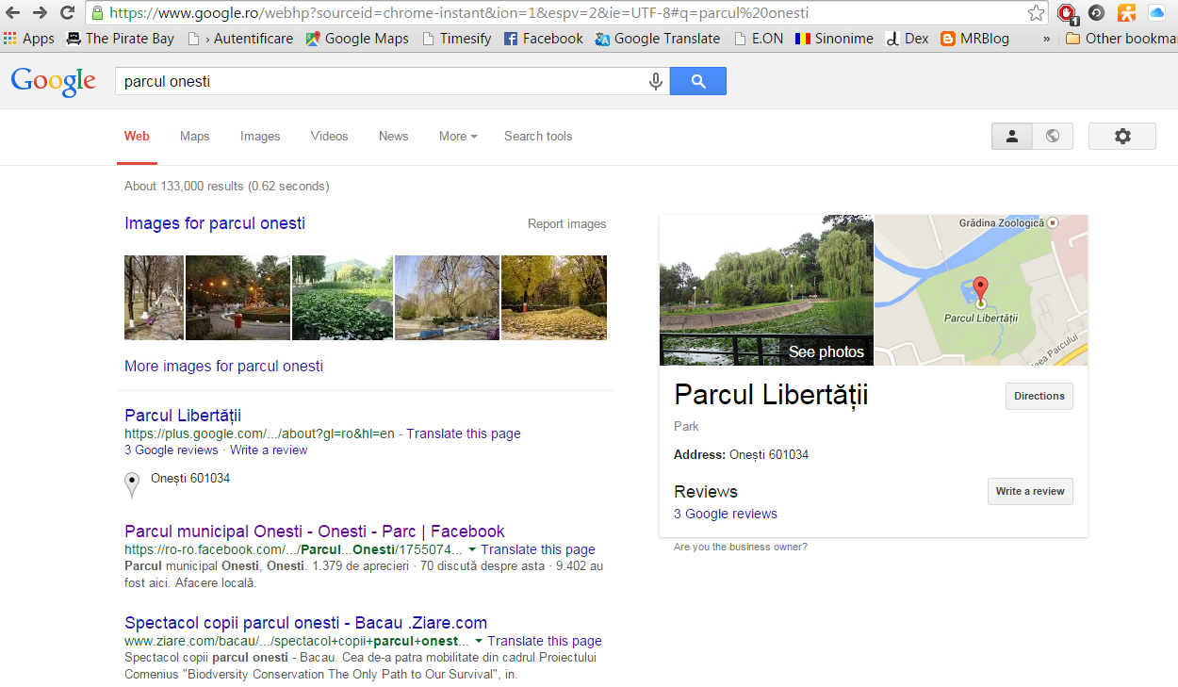Click the blue magnifier search button
The image size is (1178, 687).
(x=698, y=82)
